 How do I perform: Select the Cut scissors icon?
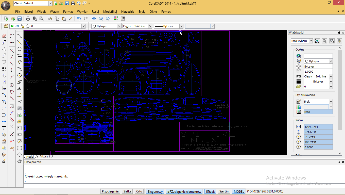coord(50,19)
